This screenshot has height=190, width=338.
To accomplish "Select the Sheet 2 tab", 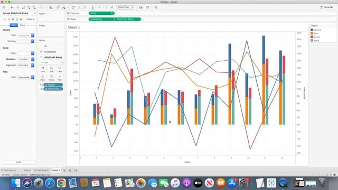I will click(x=56, y=170).
